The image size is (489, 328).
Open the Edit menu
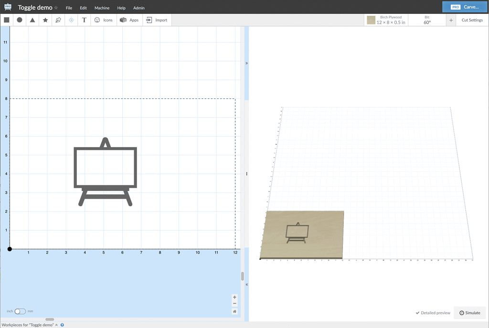point(83,8)
